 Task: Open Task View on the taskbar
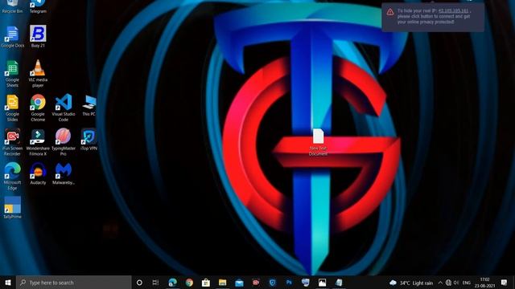pos(155,283)
